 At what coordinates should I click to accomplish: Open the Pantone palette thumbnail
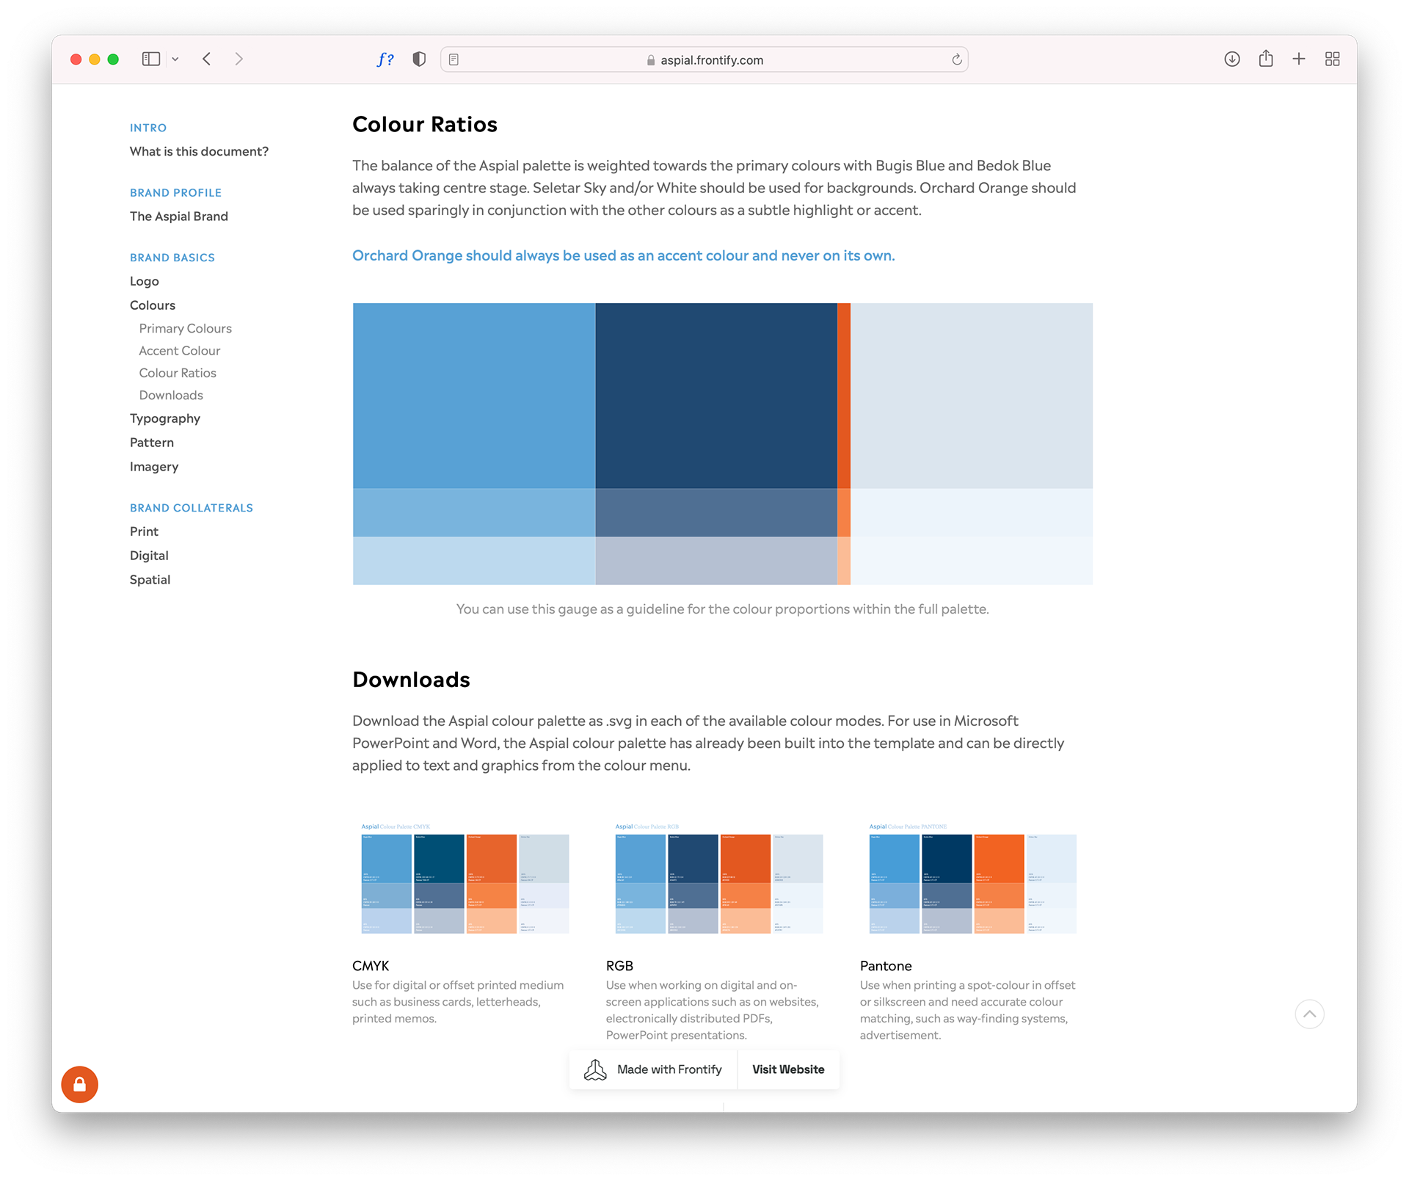(973, 879)
